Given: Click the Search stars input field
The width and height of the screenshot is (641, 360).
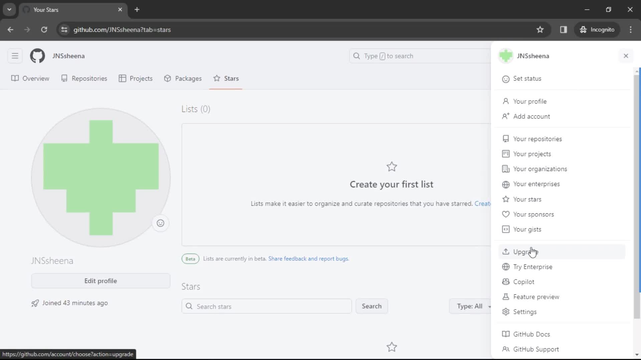Looking at the screenshot, I should tap(266, 306).
